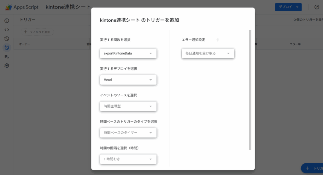
Task: Open the Head deployment dropdown
Action: click(128, 80)
